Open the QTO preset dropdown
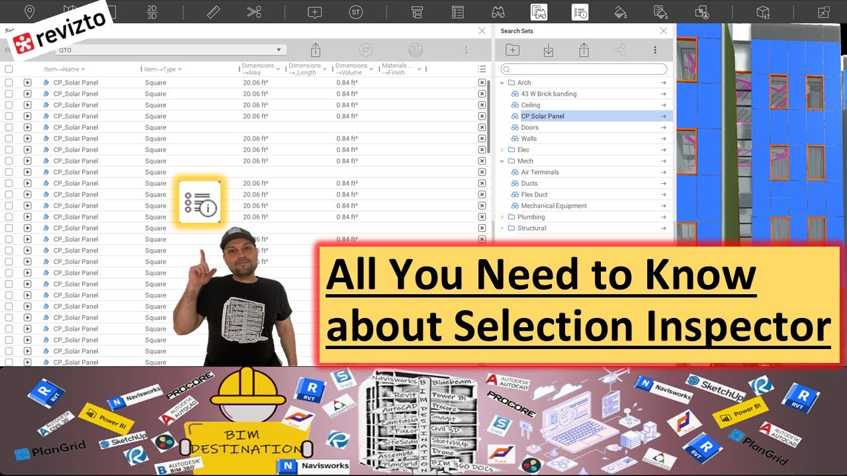The height and width of the screenshot is (476, 847). click(171, 50)
